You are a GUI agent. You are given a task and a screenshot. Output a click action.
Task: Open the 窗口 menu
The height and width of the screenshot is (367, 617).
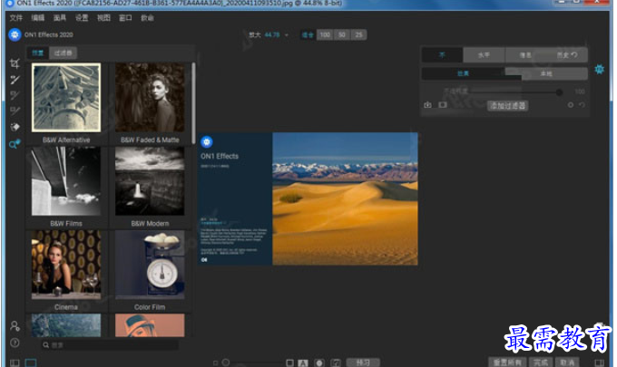[125, 17]
